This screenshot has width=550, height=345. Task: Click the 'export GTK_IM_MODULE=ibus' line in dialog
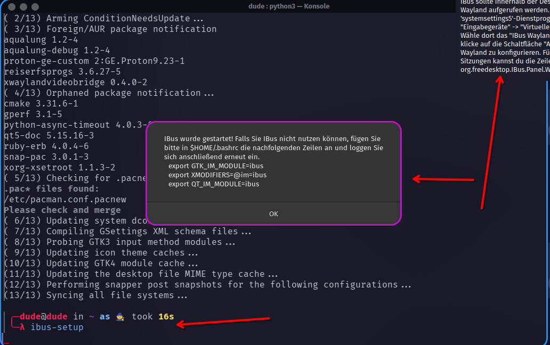216,166
